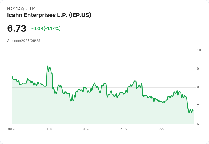This screenshot has width=209, height=144.
Task: Click the 06/23 date axis label
Action: tap(160, 129)
